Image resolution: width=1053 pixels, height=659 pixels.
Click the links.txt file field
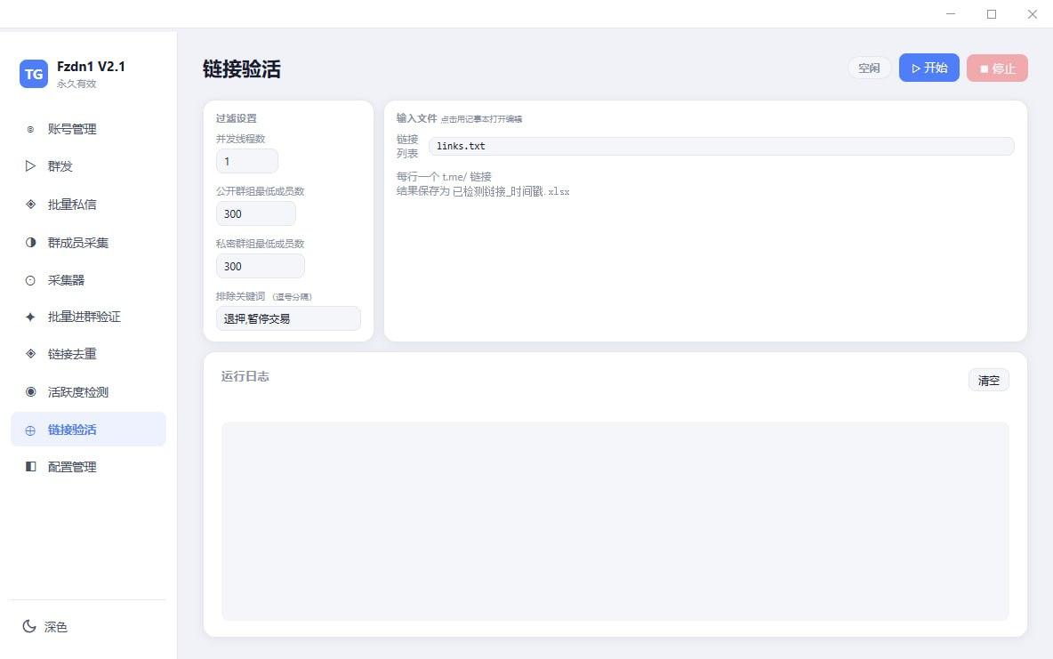click(720, 146)
